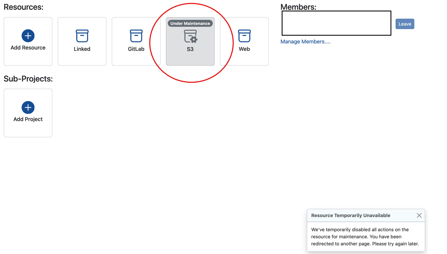Click the blue plus icon for Add Project

pos(28,107)
